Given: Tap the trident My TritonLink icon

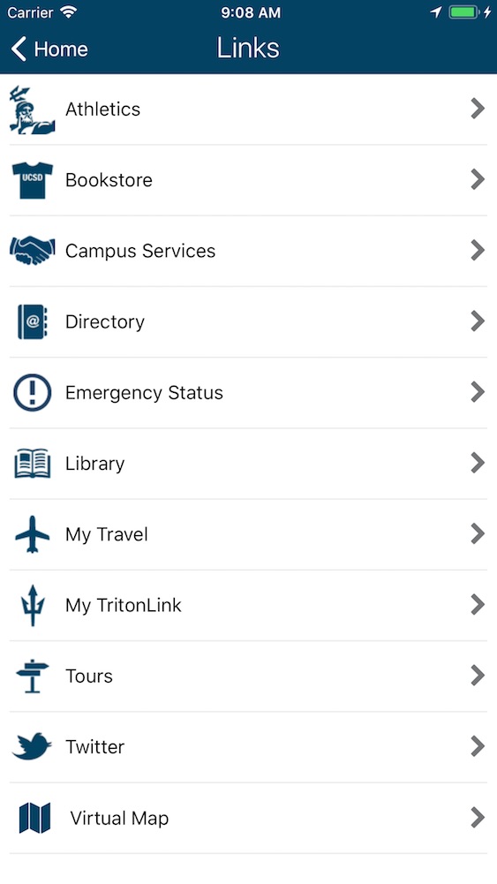Looking at the screenshot, I should [x=32, y=605].
